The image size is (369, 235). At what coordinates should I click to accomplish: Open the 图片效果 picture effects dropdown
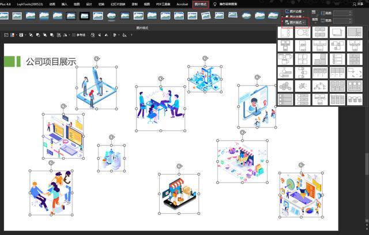click(295, 17)
